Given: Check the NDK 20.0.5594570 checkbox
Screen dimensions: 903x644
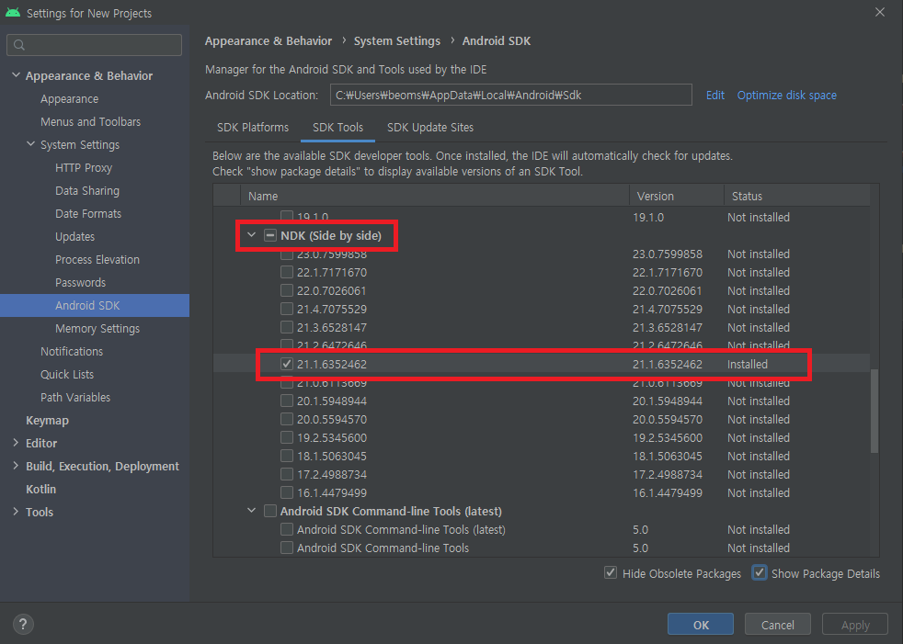Looking at the screenshot, I should click(x=287, y=420).
